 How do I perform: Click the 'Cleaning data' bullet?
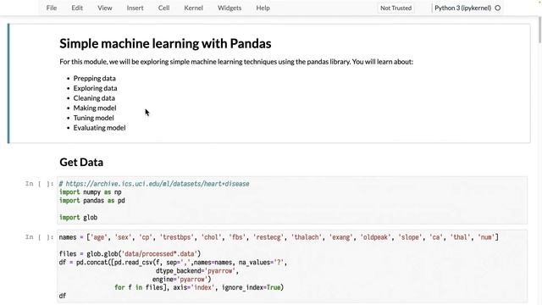pos(94,98)
